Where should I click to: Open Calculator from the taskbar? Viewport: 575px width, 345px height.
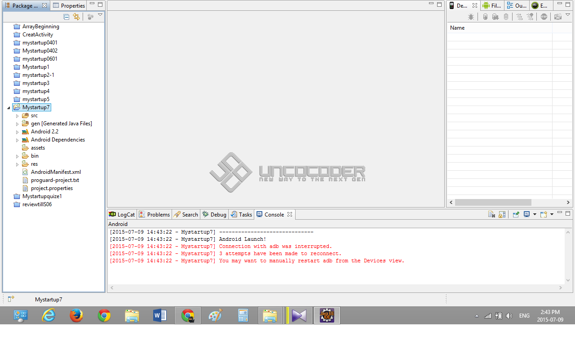243,316
